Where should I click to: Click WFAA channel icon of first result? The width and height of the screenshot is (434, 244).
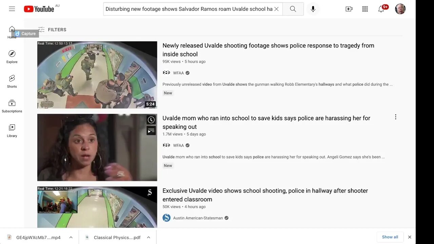pyautogui.click(x=166, y=73)
